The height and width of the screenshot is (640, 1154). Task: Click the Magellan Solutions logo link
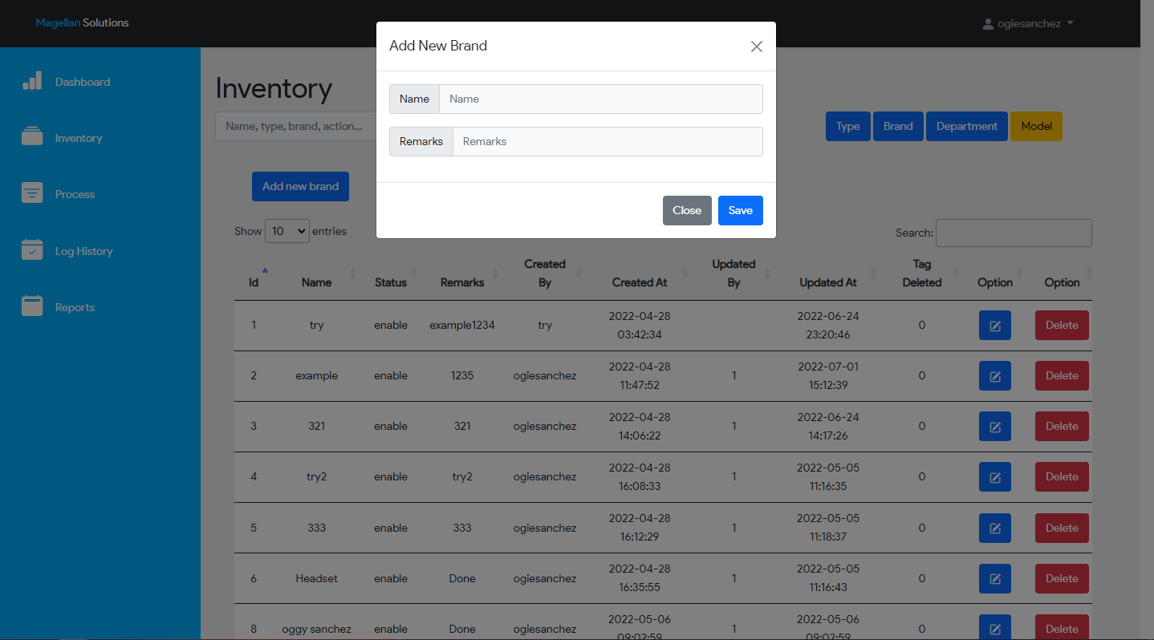(82, 22)
